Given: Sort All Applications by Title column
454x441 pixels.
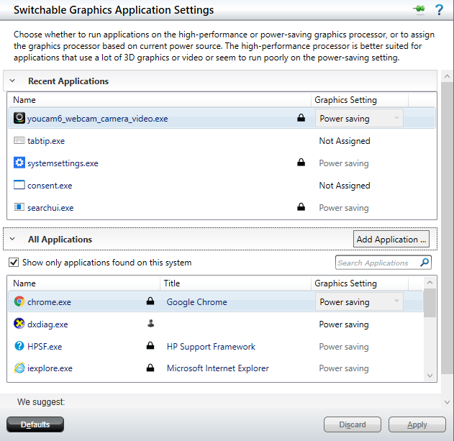Looking at the screenshot, I should [x=235, y=283].
